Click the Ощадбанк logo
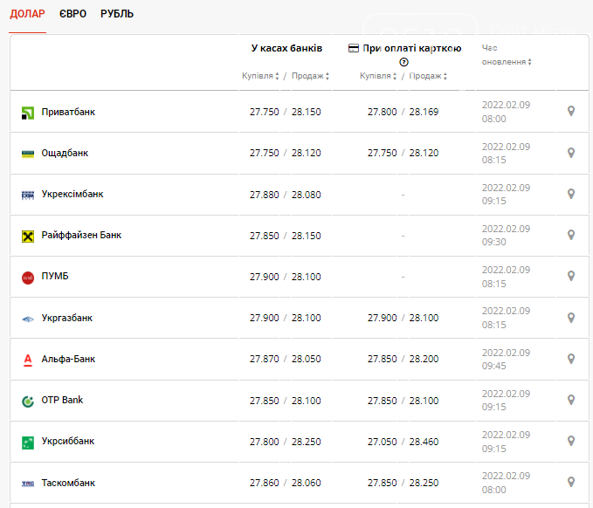 (x=28, y=154)
